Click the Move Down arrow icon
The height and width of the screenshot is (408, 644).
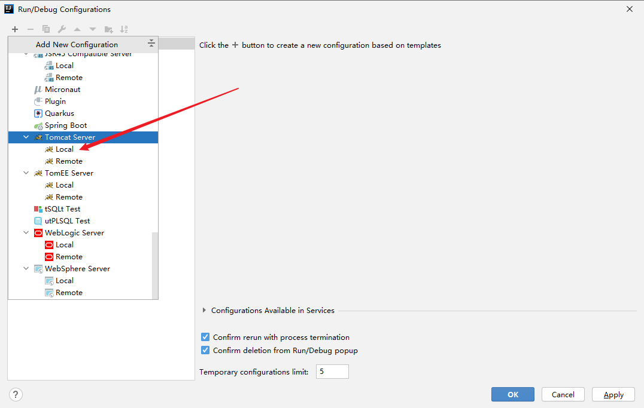click(x=93, y=29)
